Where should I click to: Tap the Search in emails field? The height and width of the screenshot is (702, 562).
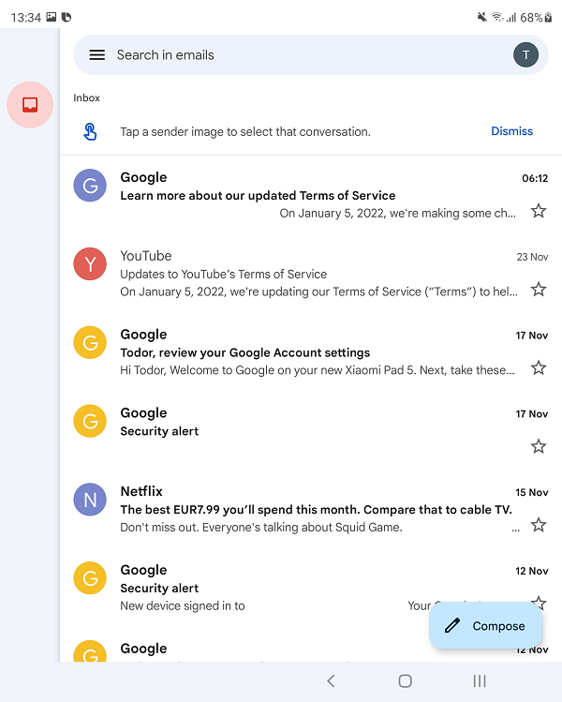[311, 55]
